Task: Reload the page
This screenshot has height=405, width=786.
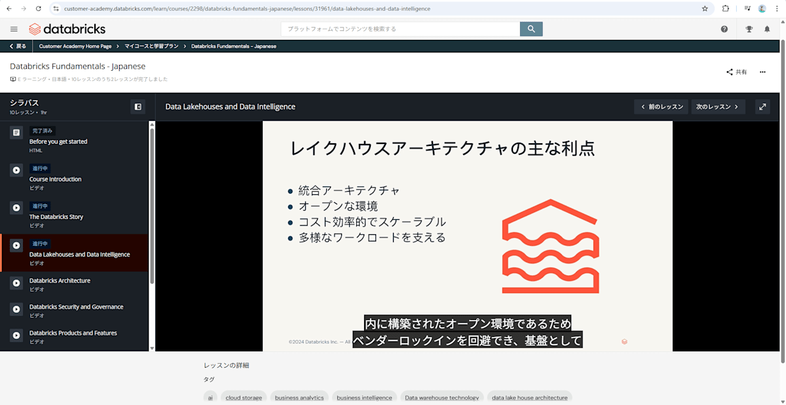Action: click(39, 9)
